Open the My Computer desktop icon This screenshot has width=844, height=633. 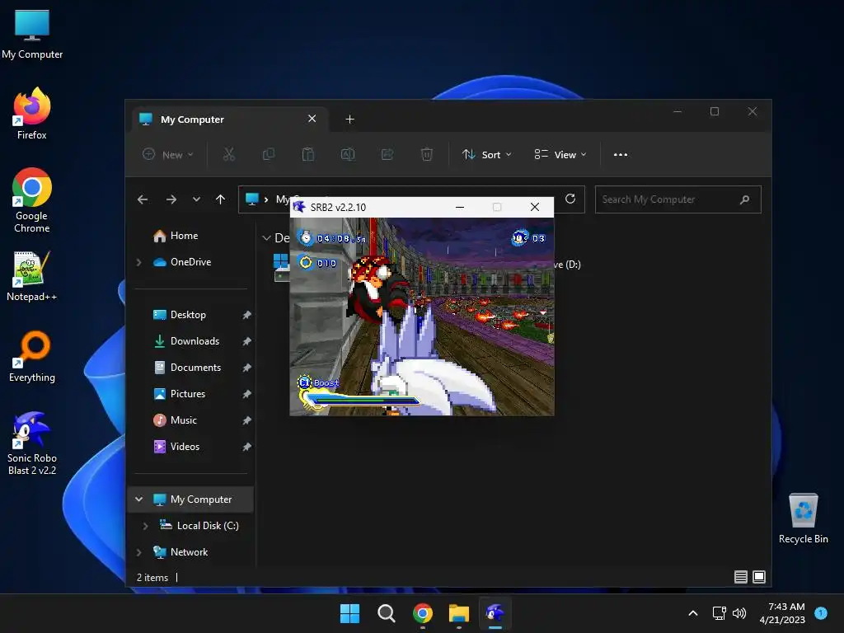[32, 33]
